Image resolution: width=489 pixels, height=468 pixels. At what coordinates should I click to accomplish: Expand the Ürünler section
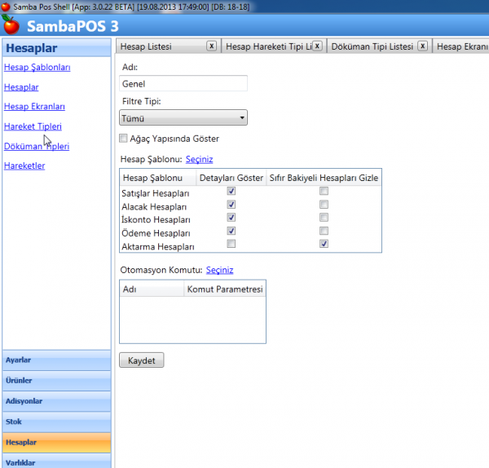click(56, 380)
